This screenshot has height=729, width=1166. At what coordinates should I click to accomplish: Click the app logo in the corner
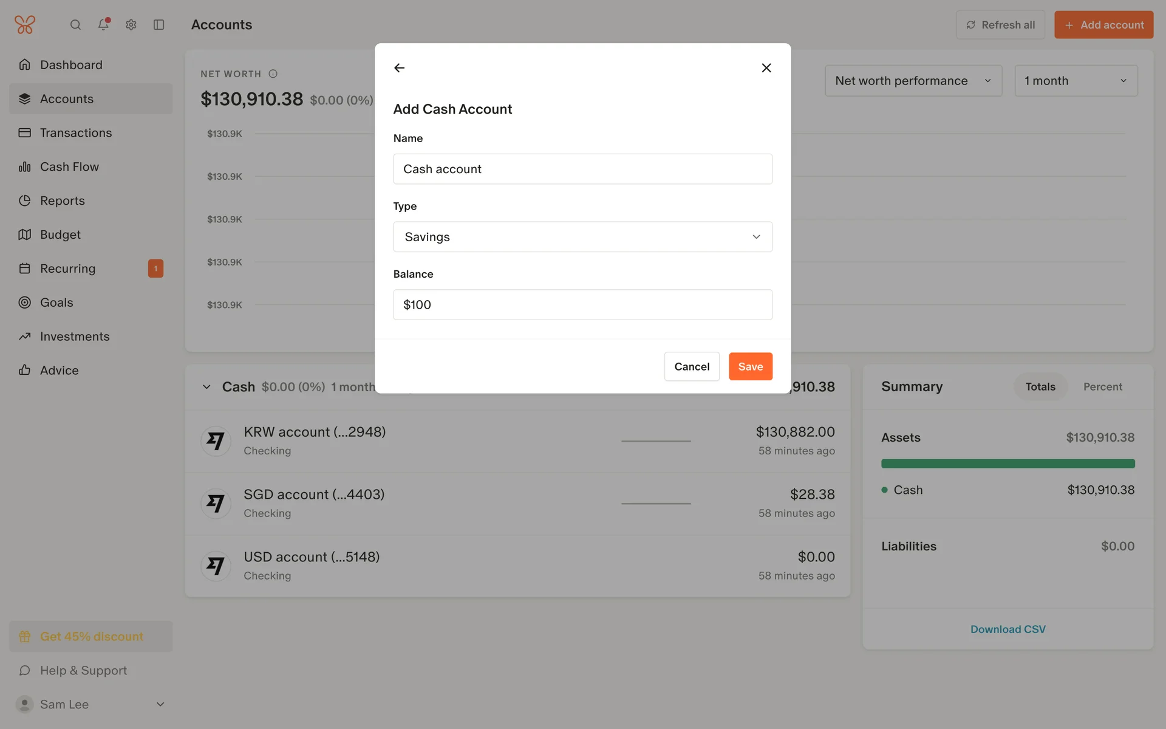(25, 25)
